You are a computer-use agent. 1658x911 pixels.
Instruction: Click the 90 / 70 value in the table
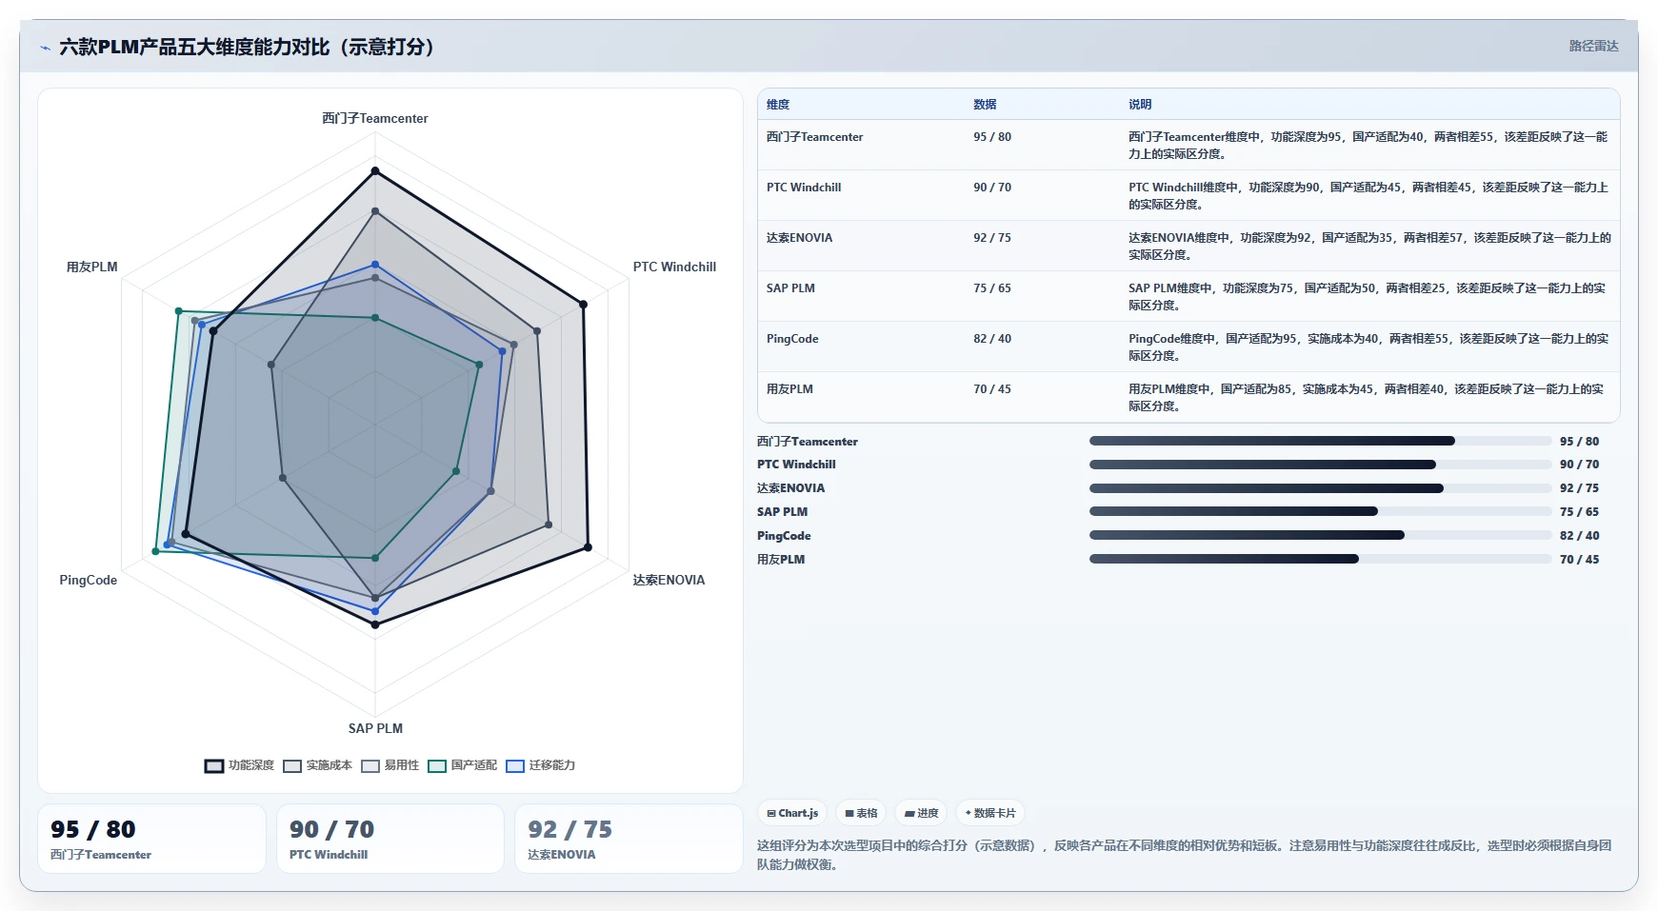point(992,188)
